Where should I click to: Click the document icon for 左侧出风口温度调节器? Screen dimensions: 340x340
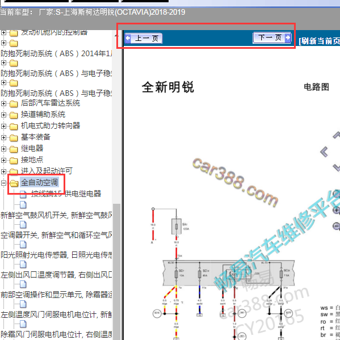[23, 265]
